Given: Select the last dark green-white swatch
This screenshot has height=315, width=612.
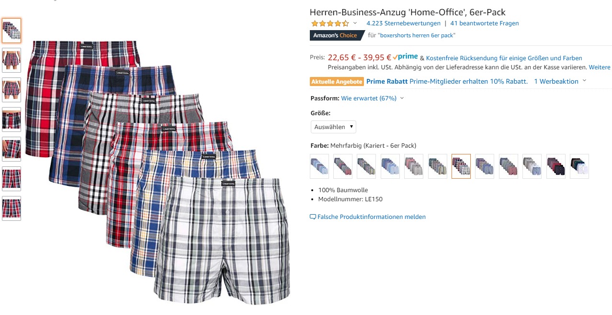Looking at the screenshot, I should pos(579,166).
